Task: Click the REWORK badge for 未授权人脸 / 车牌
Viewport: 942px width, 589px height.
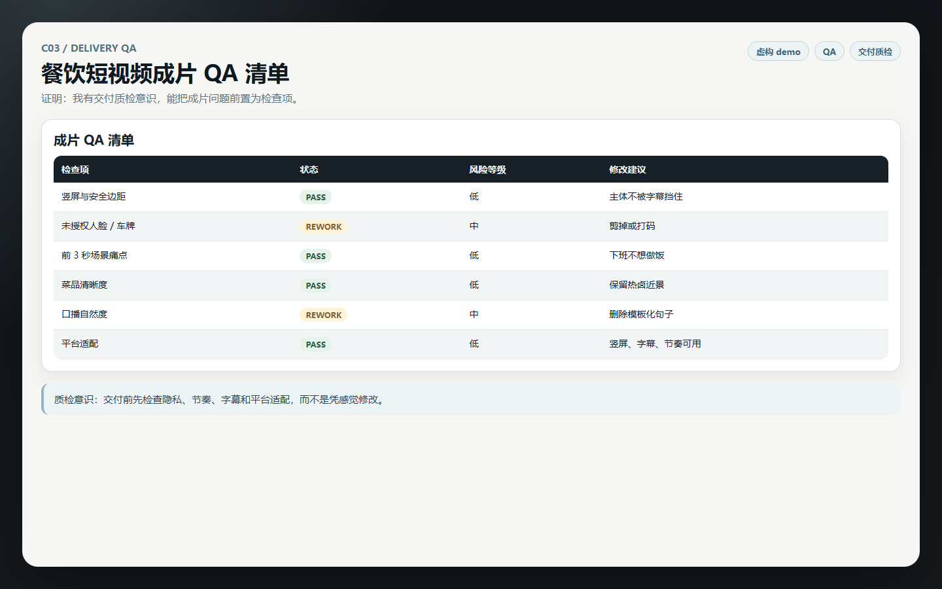Action: pos(324,226)
